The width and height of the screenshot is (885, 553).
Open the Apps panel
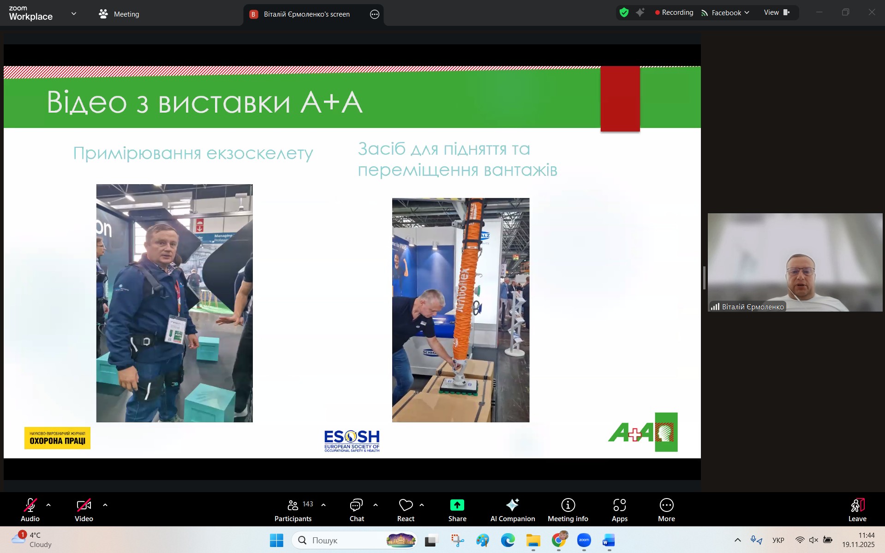click(x=619, y=510)
